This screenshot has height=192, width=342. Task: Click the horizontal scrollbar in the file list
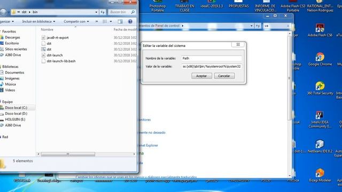68,154
